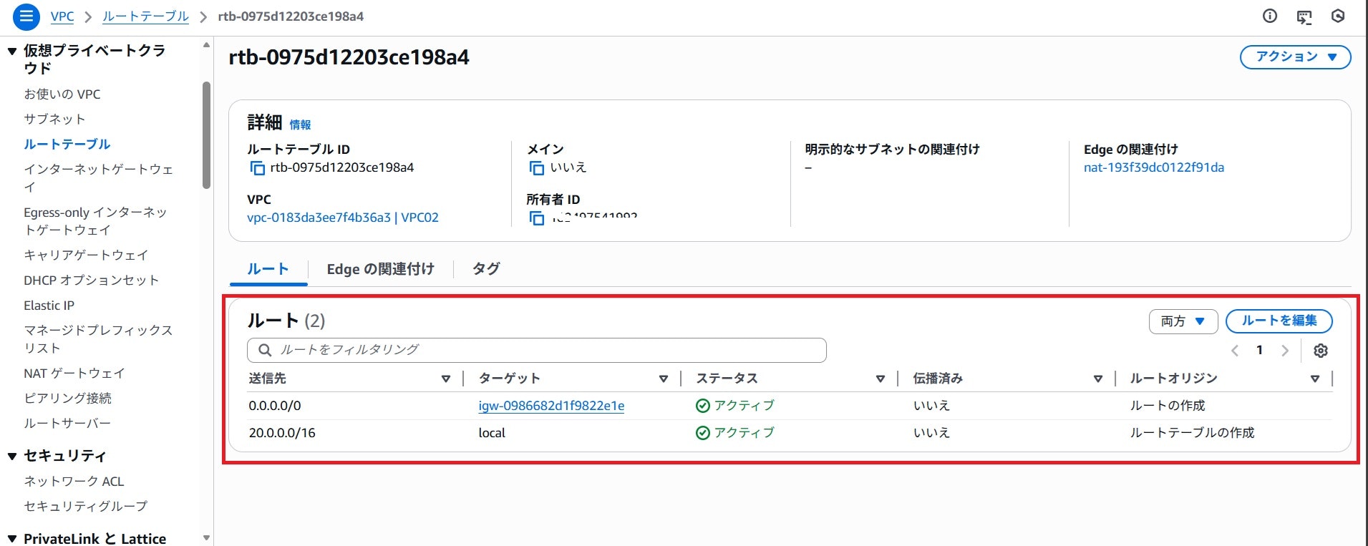Open the 情報 link beside 詳細
1368x546 pixels.
coord(300,125)
